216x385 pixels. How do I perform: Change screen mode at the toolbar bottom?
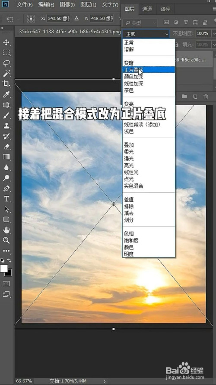6,294
